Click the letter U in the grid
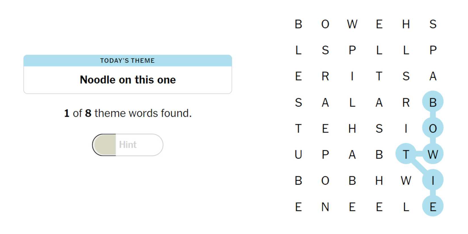Screen dimensions: 468x234 click(298, 155)
